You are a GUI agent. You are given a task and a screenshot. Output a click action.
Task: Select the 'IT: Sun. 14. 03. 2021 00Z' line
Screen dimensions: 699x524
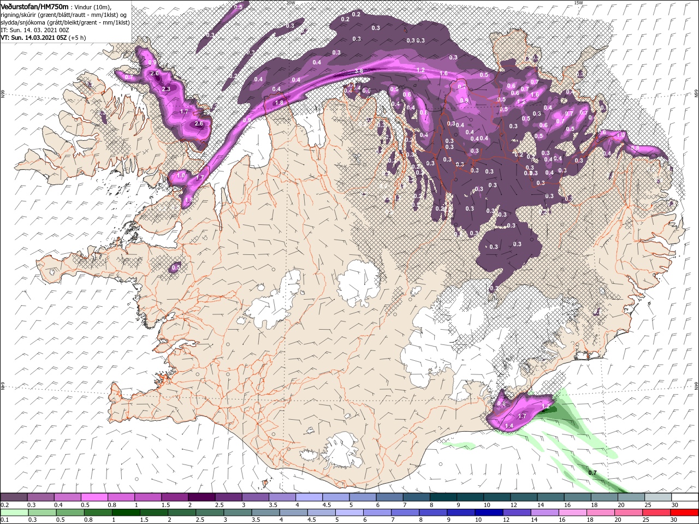(x=34, y=30)
